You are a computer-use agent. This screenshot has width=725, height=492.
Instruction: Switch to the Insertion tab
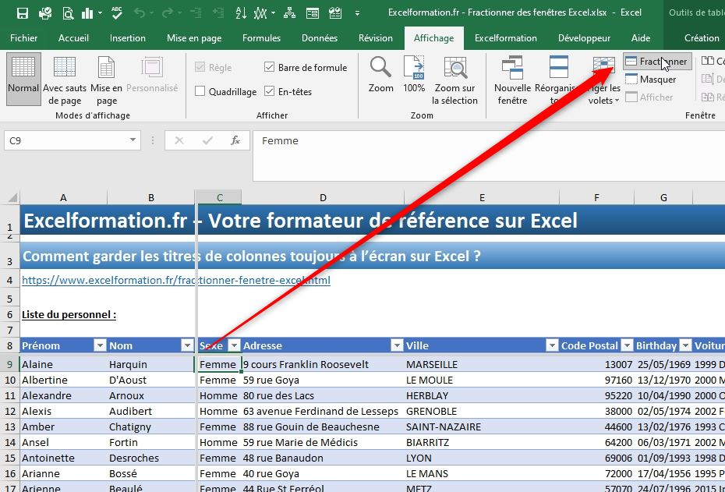128,38
